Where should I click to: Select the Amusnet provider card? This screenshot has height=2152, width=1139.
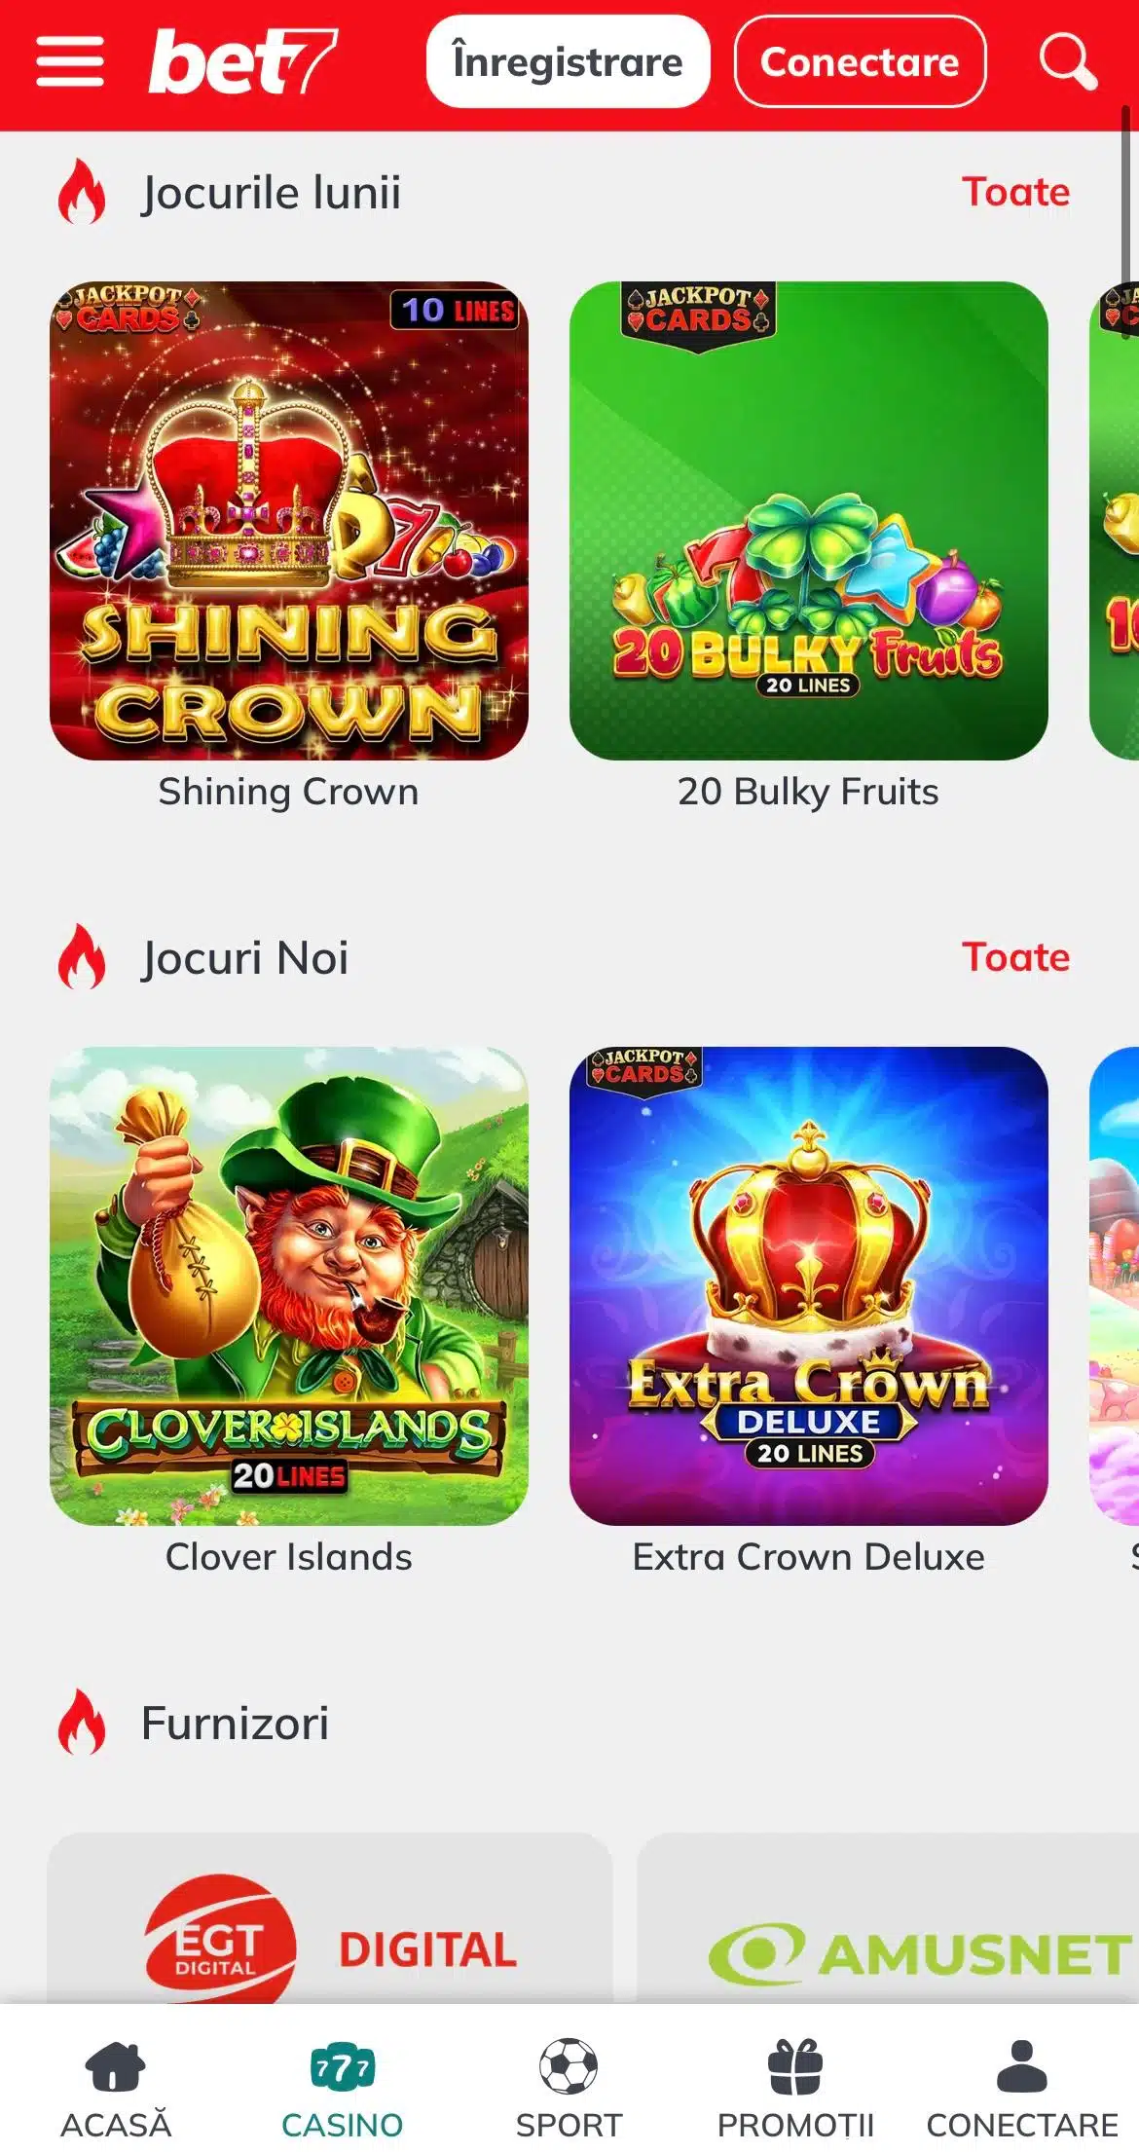[x=888, y=1918]
